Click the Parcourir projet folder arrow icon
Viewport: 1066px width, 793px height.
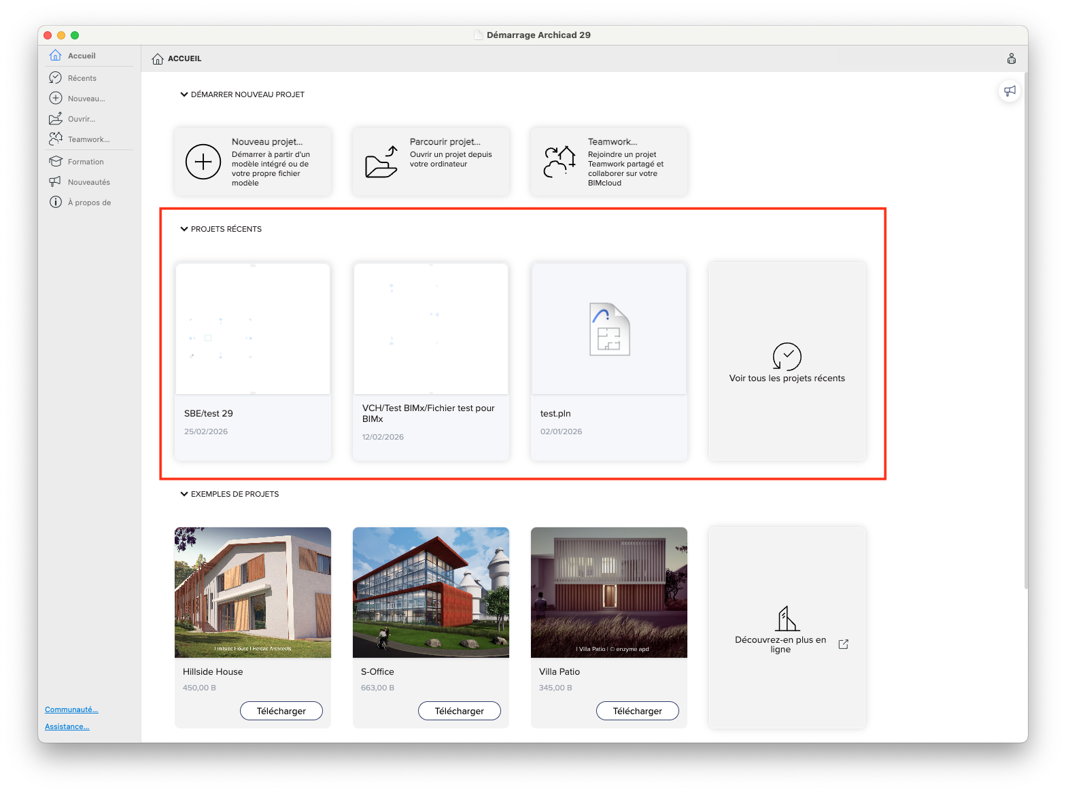(381, 162)
